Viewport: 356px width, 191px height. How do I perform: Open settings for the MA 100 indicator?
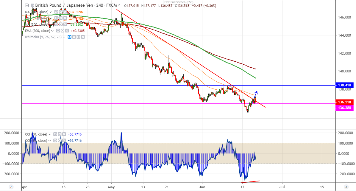click(x=61, y=12)
